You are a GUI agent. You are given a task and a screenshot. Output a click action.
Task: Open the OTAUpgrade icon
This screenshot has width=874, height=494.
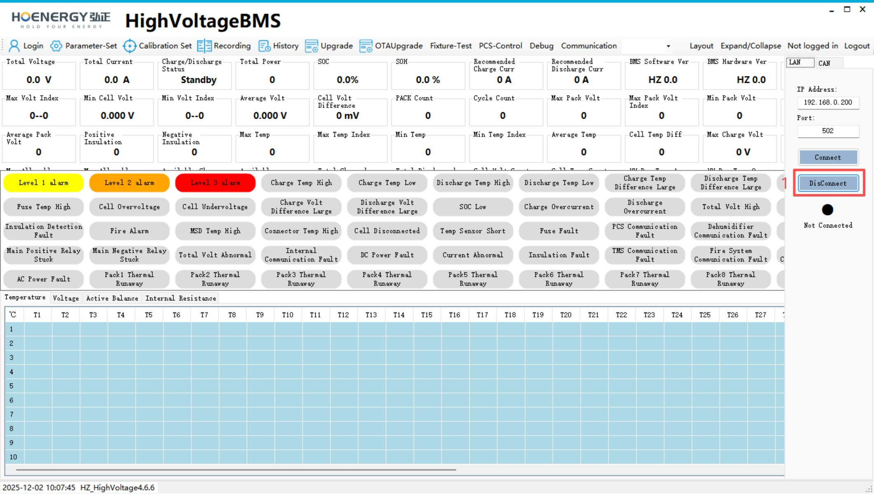366,46
